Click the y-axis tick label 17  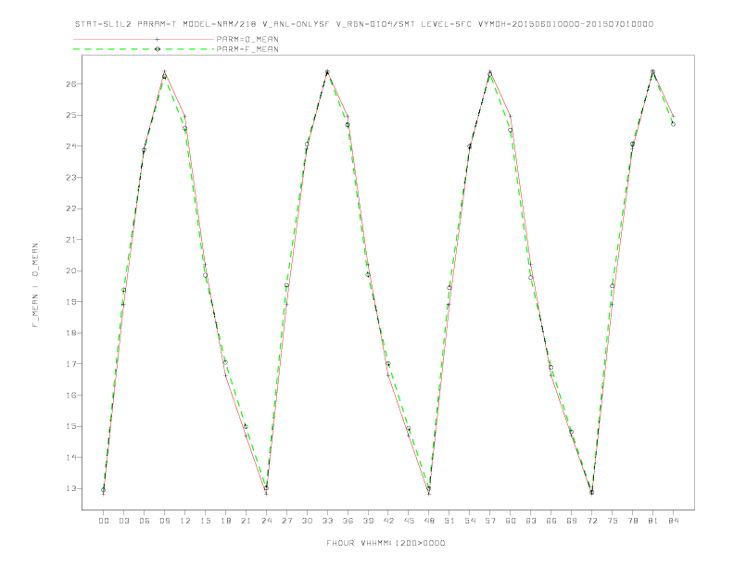click(71, 364)
